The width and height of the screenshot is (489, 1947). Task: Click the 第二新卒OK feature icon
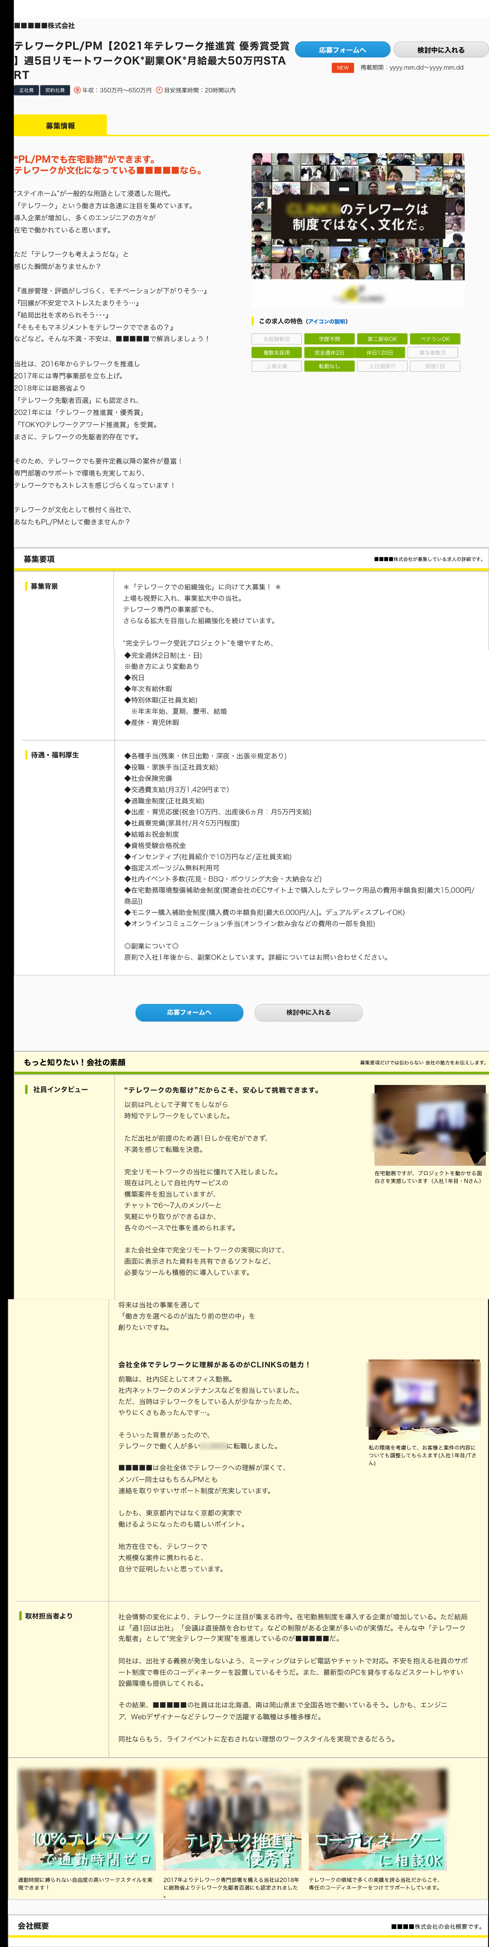click(382, 339)
